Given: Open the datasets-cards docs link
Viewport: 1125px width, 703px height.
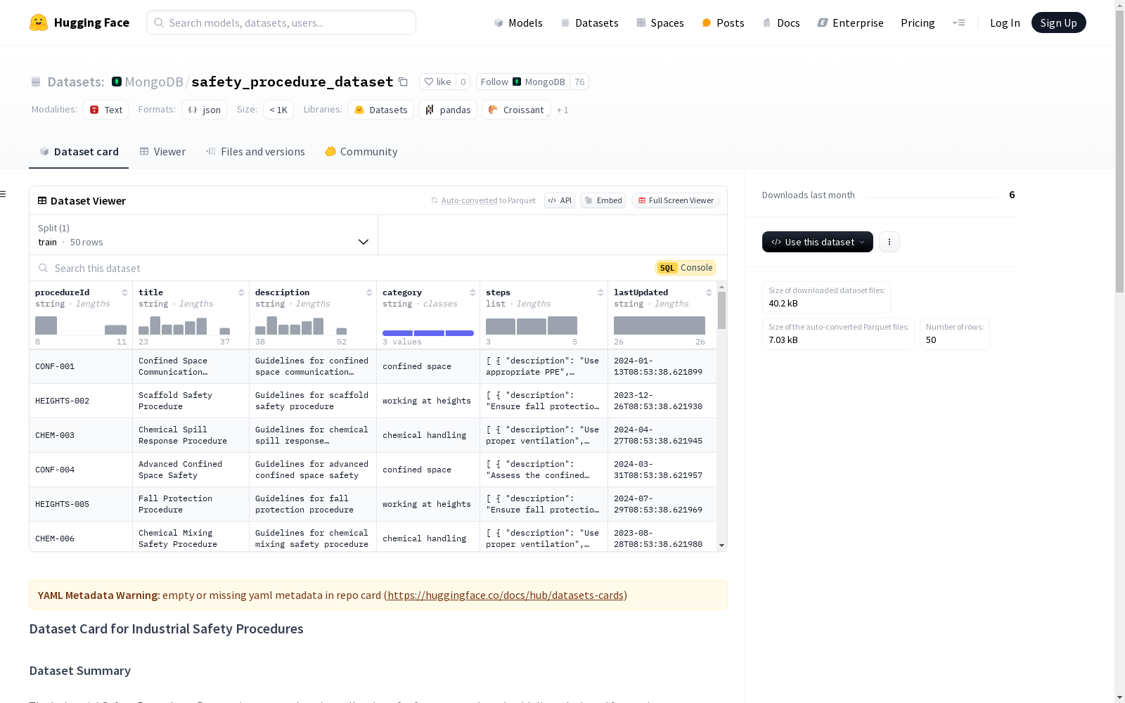Looking at the screenshot, I should coord(506,595).
